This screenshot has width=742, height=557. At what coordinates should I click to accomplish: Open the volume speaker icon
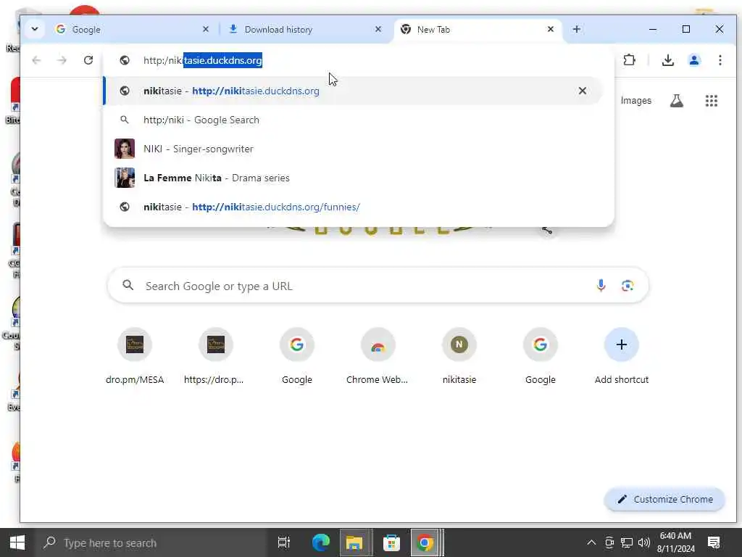click(x=643, y=542)
